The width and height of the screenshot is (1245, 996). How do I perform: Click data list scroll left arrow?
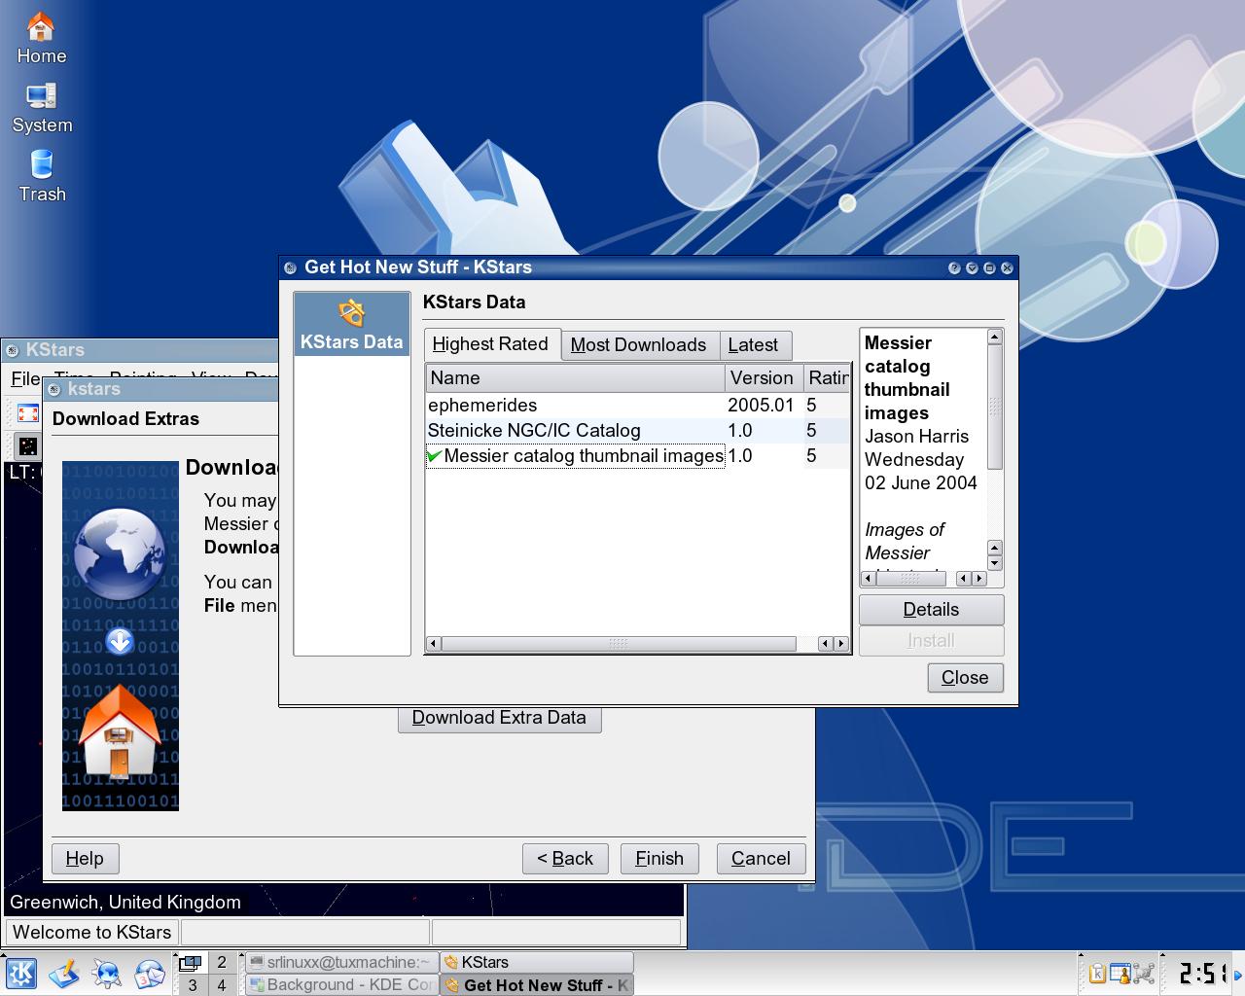pyautogui.click(x=434, y=643)
